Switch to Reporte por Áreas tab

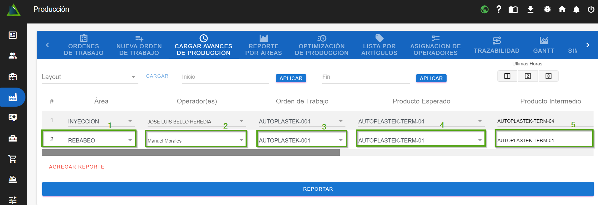click(263, 46)
